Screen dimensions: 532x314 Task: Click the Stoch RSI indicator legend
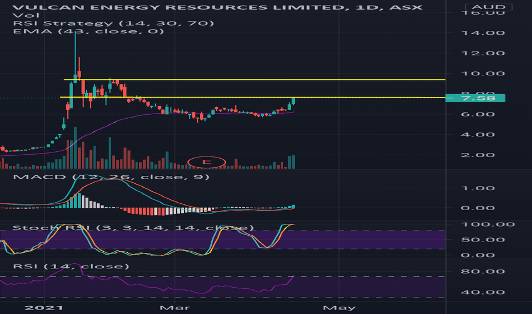[133, 227]
